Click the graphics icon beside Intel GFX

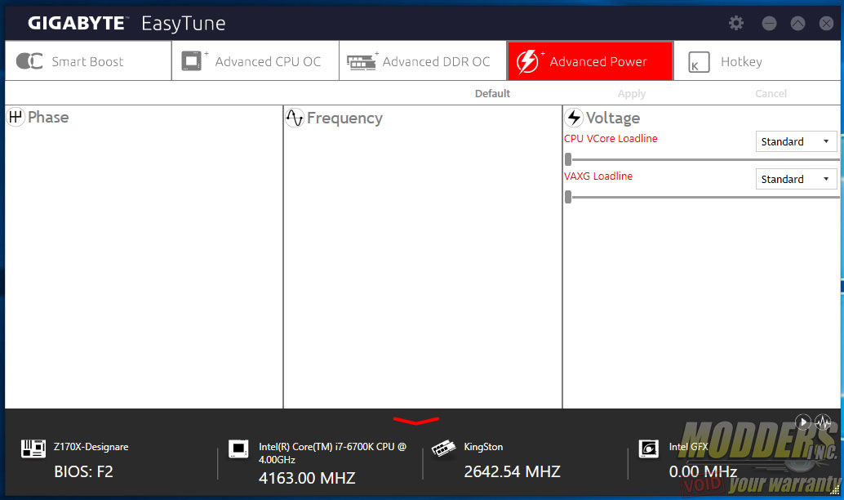click(x=649, y=449)
